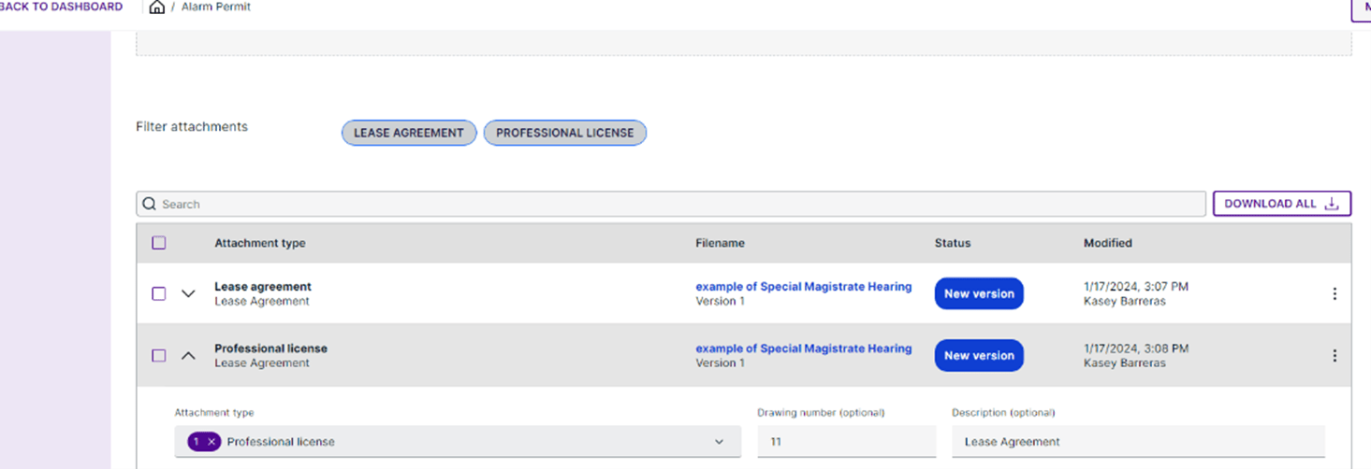Click the home icon in breadcrumb

tap(157, 7)
